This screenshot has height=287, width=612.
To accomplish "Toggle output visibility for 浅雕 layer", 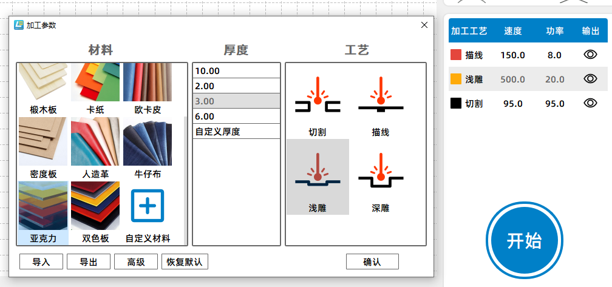I will [590, 79].
